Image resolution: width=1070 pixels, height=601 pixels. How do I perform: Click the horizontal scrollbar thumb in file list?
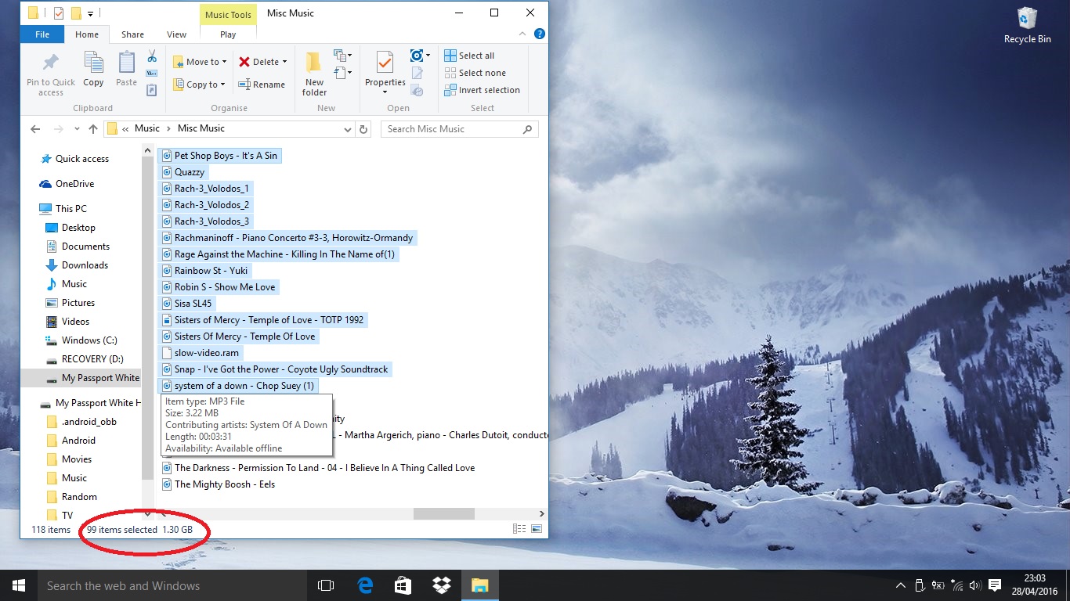pyautogui.click(x=443, y=514)
